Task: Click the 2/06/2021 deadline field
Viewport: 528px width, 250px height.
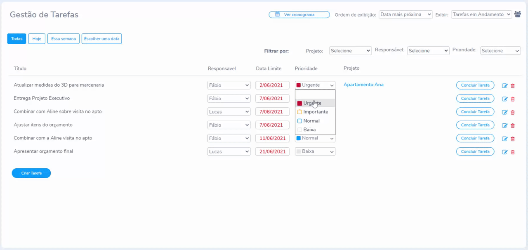Action: (x=272, y=85)
